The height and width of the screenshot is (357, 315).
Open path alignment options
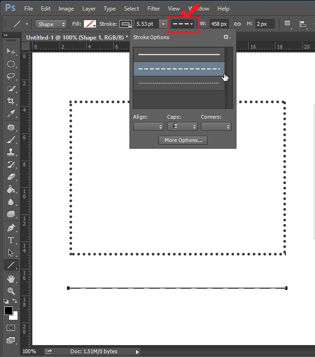click(303, 24)
